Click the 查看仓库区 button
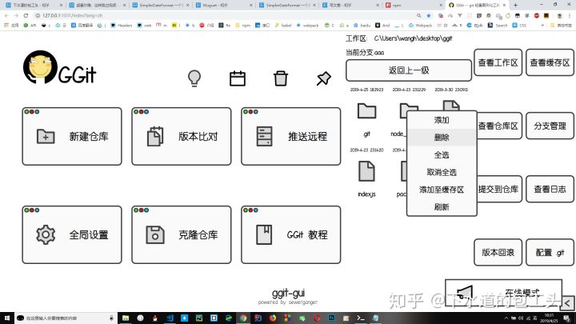This screenshot has height=324, width=576. point(499,126)
